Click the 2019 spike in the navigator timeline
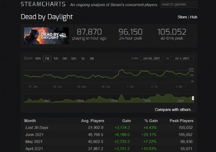Viewport: 216px width, 152px height. [x=121, y=97]
